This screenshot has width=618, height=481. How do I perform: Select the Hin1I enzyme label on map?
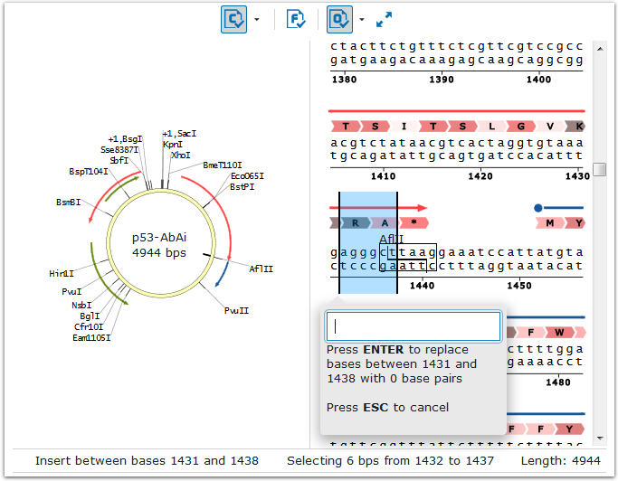click(62, 273)
